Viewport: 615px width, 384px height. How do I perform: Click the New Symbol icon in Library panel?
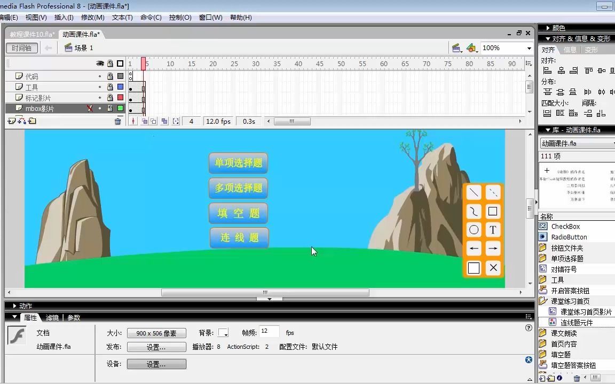(x=542, y=378)
